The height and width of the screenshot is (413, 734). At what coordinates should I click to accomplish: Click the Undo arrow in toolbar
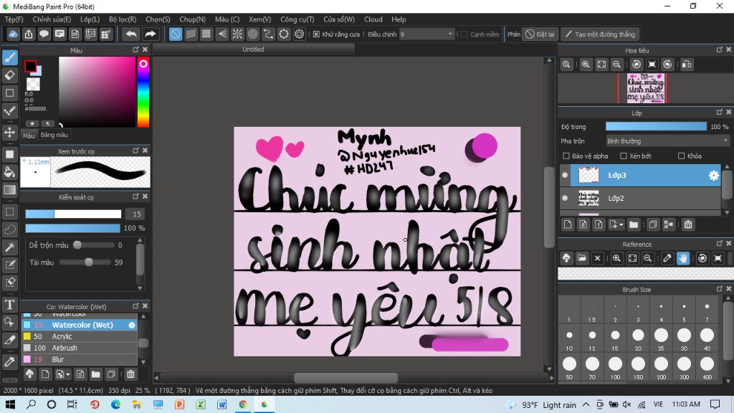pyautogui.click(x=132, y=34)
